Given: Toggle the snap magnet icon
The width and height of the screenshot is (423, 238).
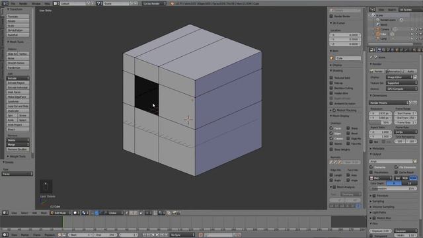Looking at the screenshot, I should (155, 213).
